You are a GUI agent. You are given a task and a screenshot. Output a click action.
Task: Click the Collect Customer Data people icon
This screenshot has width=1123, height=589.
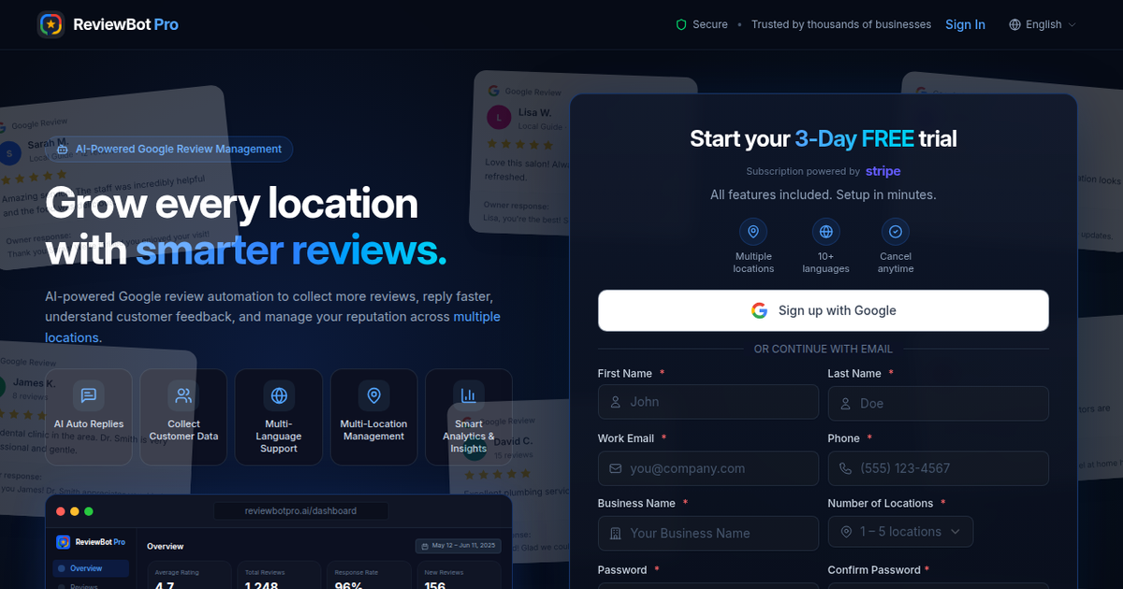point(183,395)
